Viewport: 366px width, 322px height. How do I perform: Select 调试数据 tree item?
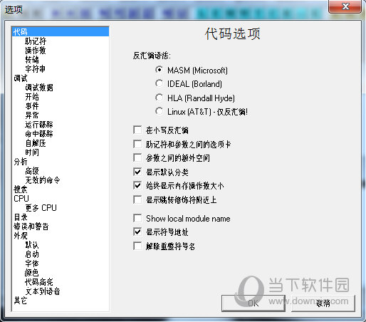(x=39, y=88)
